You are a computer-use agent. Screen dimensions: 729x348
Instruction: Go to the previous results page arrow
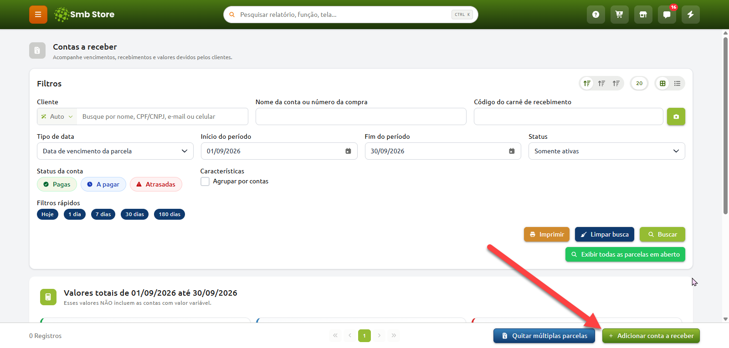[350, 336]
